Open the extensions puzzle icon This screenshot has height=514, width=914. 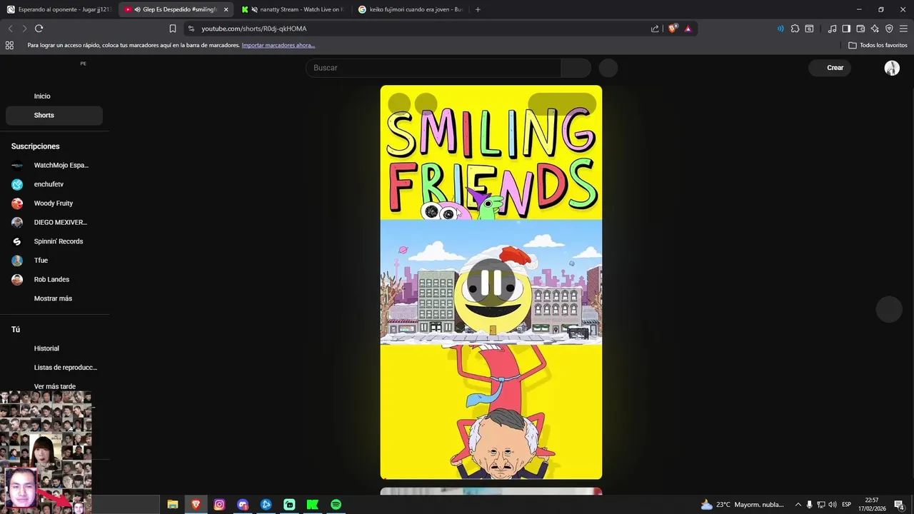coord(795,29)
